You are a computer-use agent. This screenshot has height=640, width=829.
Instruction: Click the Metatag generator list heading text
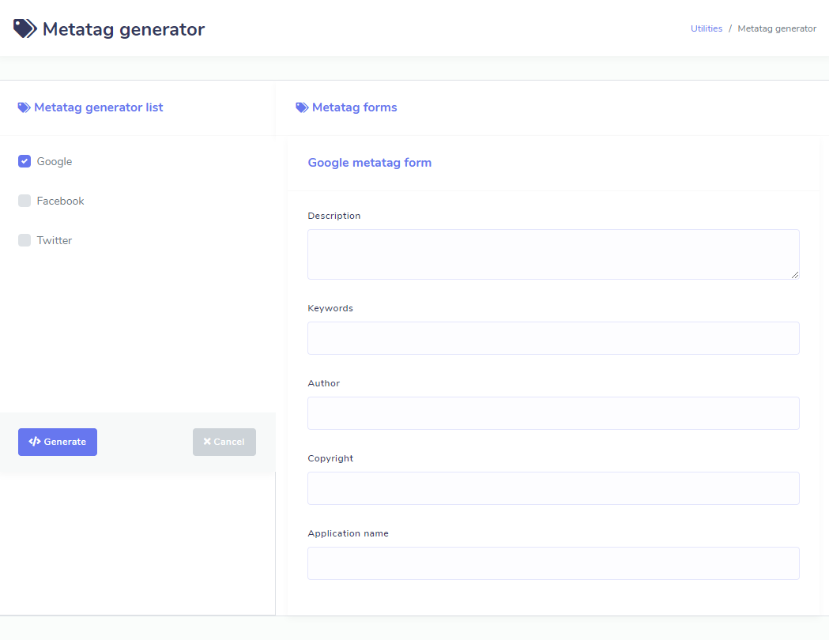[x=98, y=107]
